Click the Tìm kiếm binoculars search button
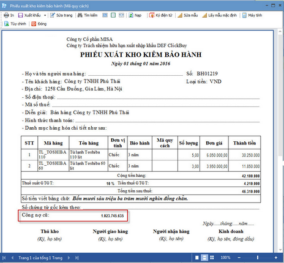Screen dimensions: 284x263 click(88, 15)
